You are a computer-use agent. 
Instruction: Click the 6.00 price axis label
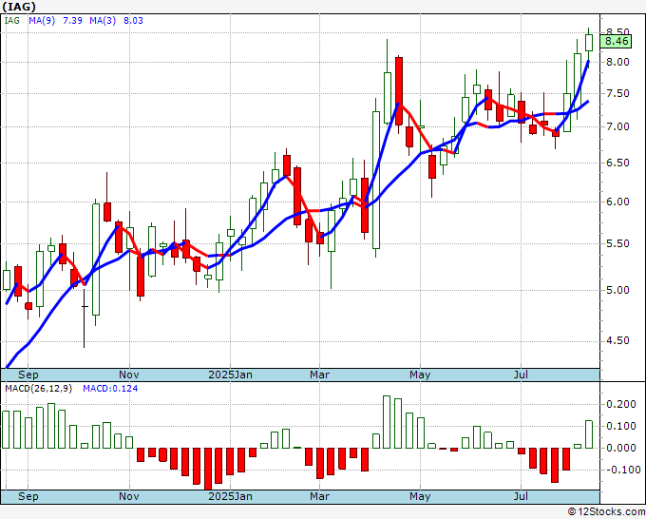tap(617, 202)
